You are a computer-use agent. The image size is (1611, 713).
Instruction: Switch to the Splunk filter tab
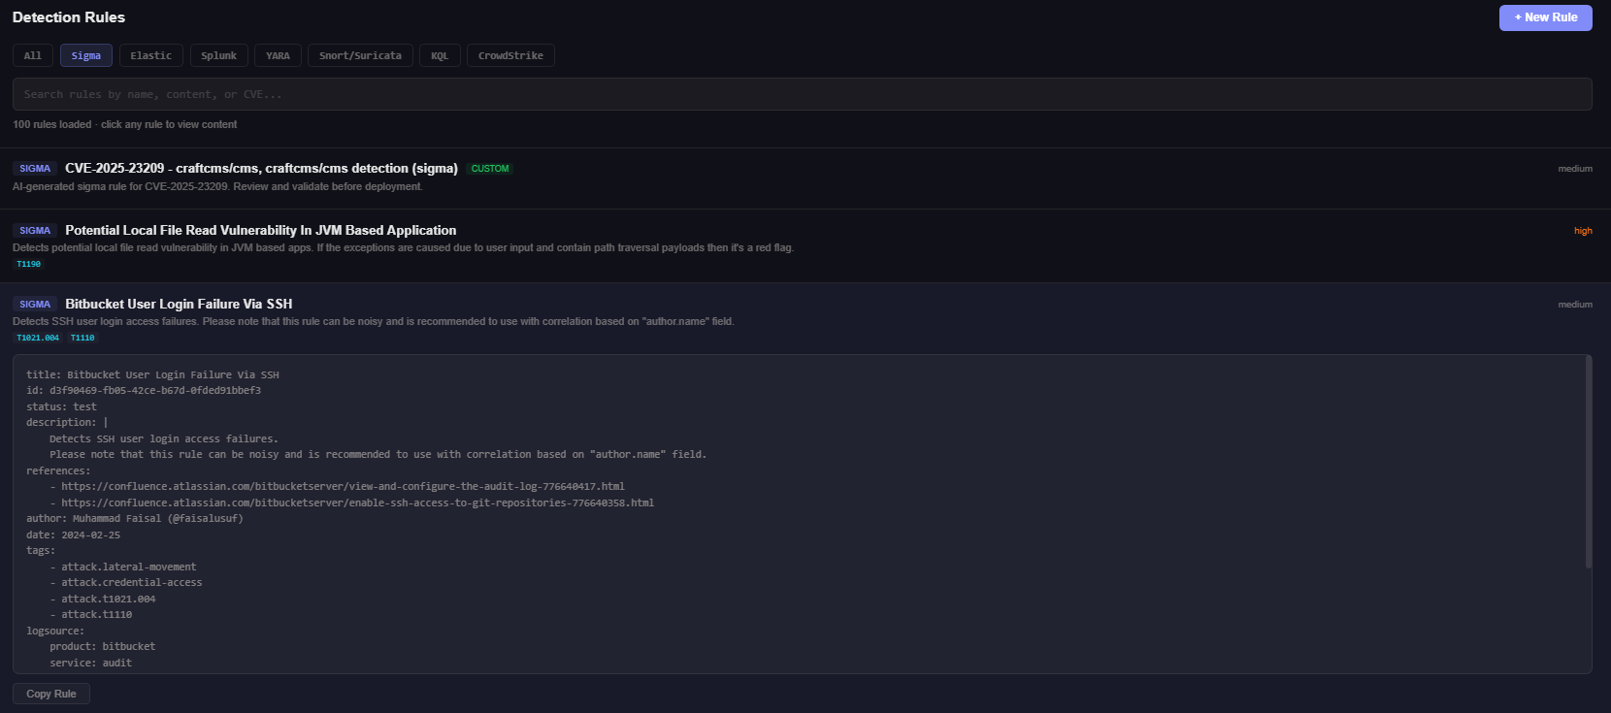coord(219,55)
